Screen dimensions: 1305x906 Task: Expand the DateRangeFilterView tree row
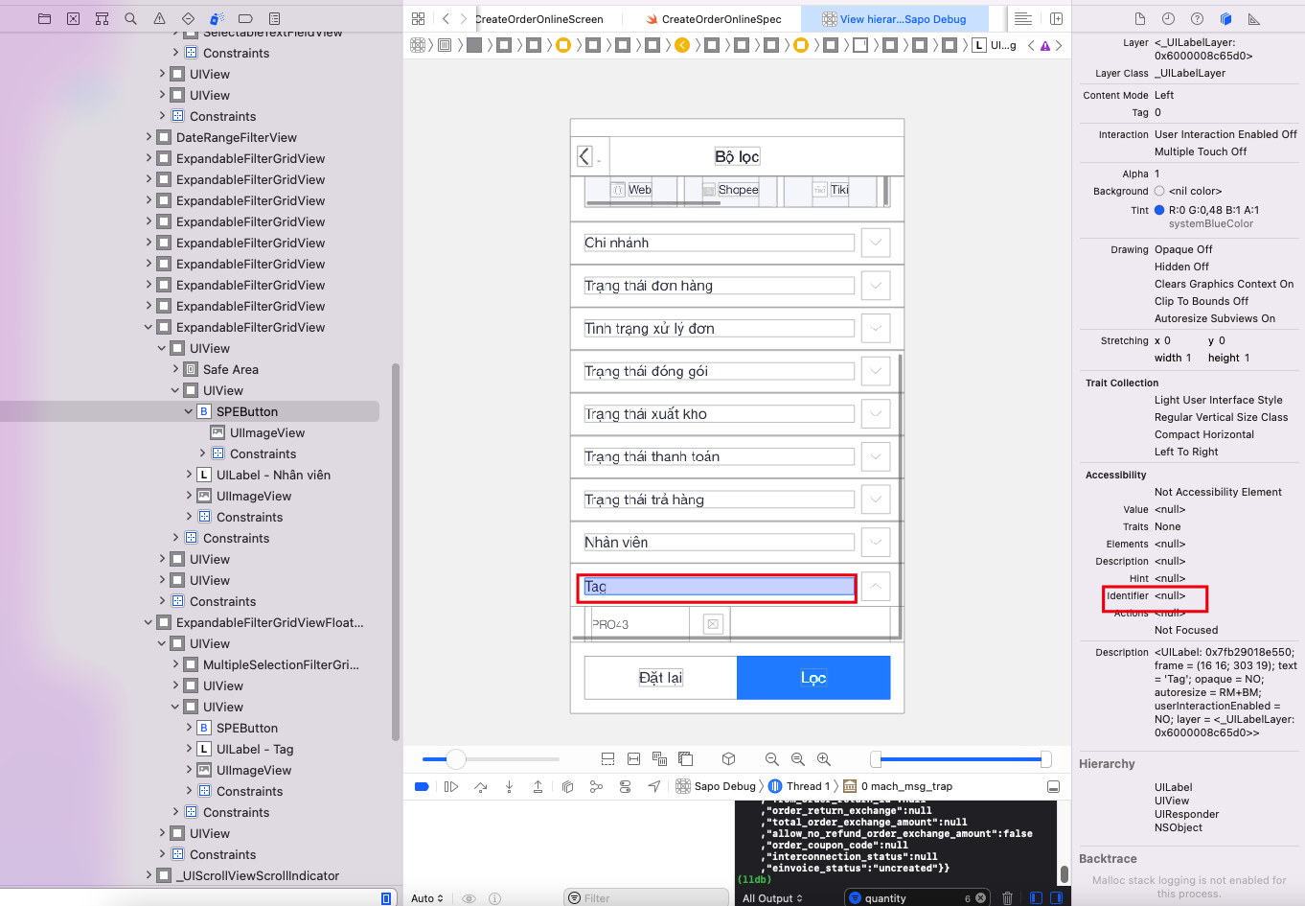pyautogui.click(x=149, y=137)
